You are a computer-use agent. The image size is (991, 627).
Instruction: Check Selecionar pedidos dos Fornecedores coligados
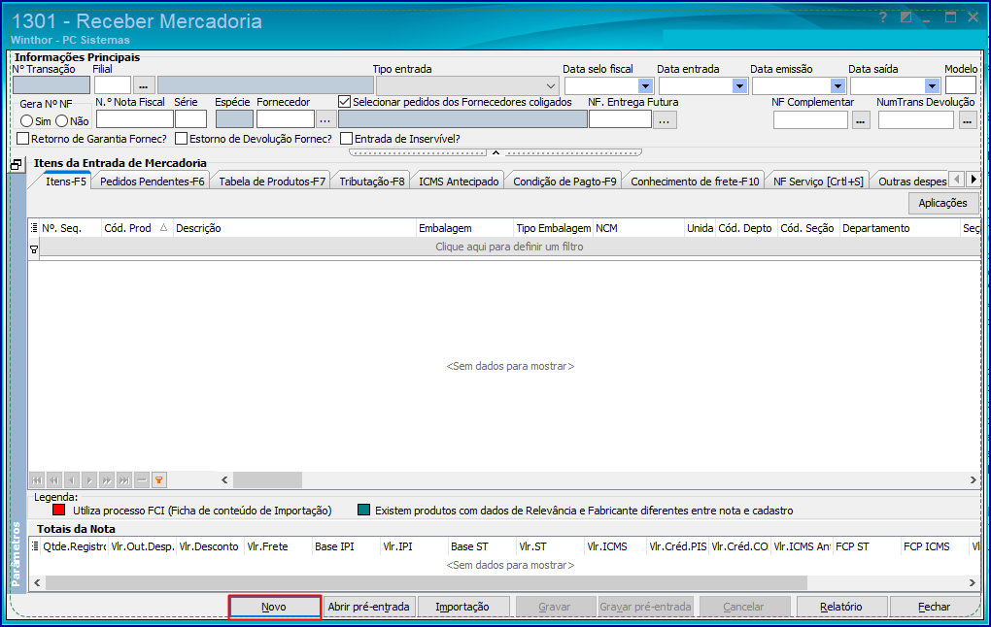coord(345,102)
